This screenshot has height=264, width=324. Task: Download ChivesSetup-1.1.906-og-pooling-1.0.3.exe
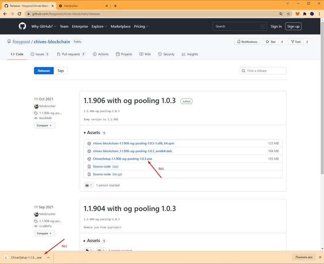(122, 159)
